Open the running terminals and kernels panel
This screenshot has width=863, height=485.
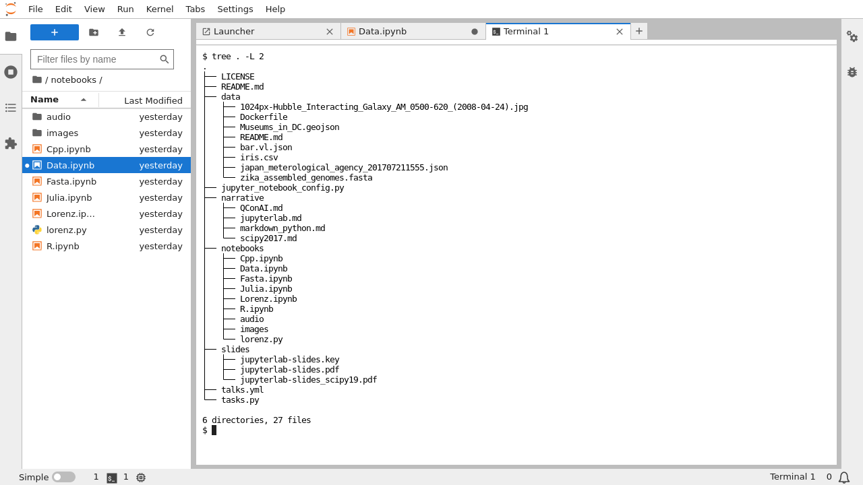click(11, 71)
